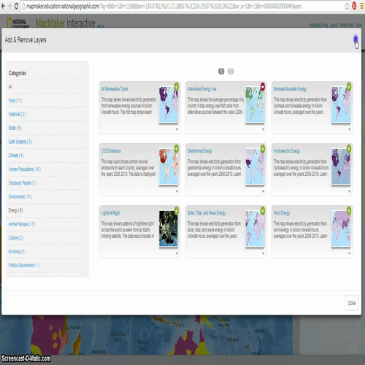Open the Alternative Energy Use title link

tap(201, 89)
